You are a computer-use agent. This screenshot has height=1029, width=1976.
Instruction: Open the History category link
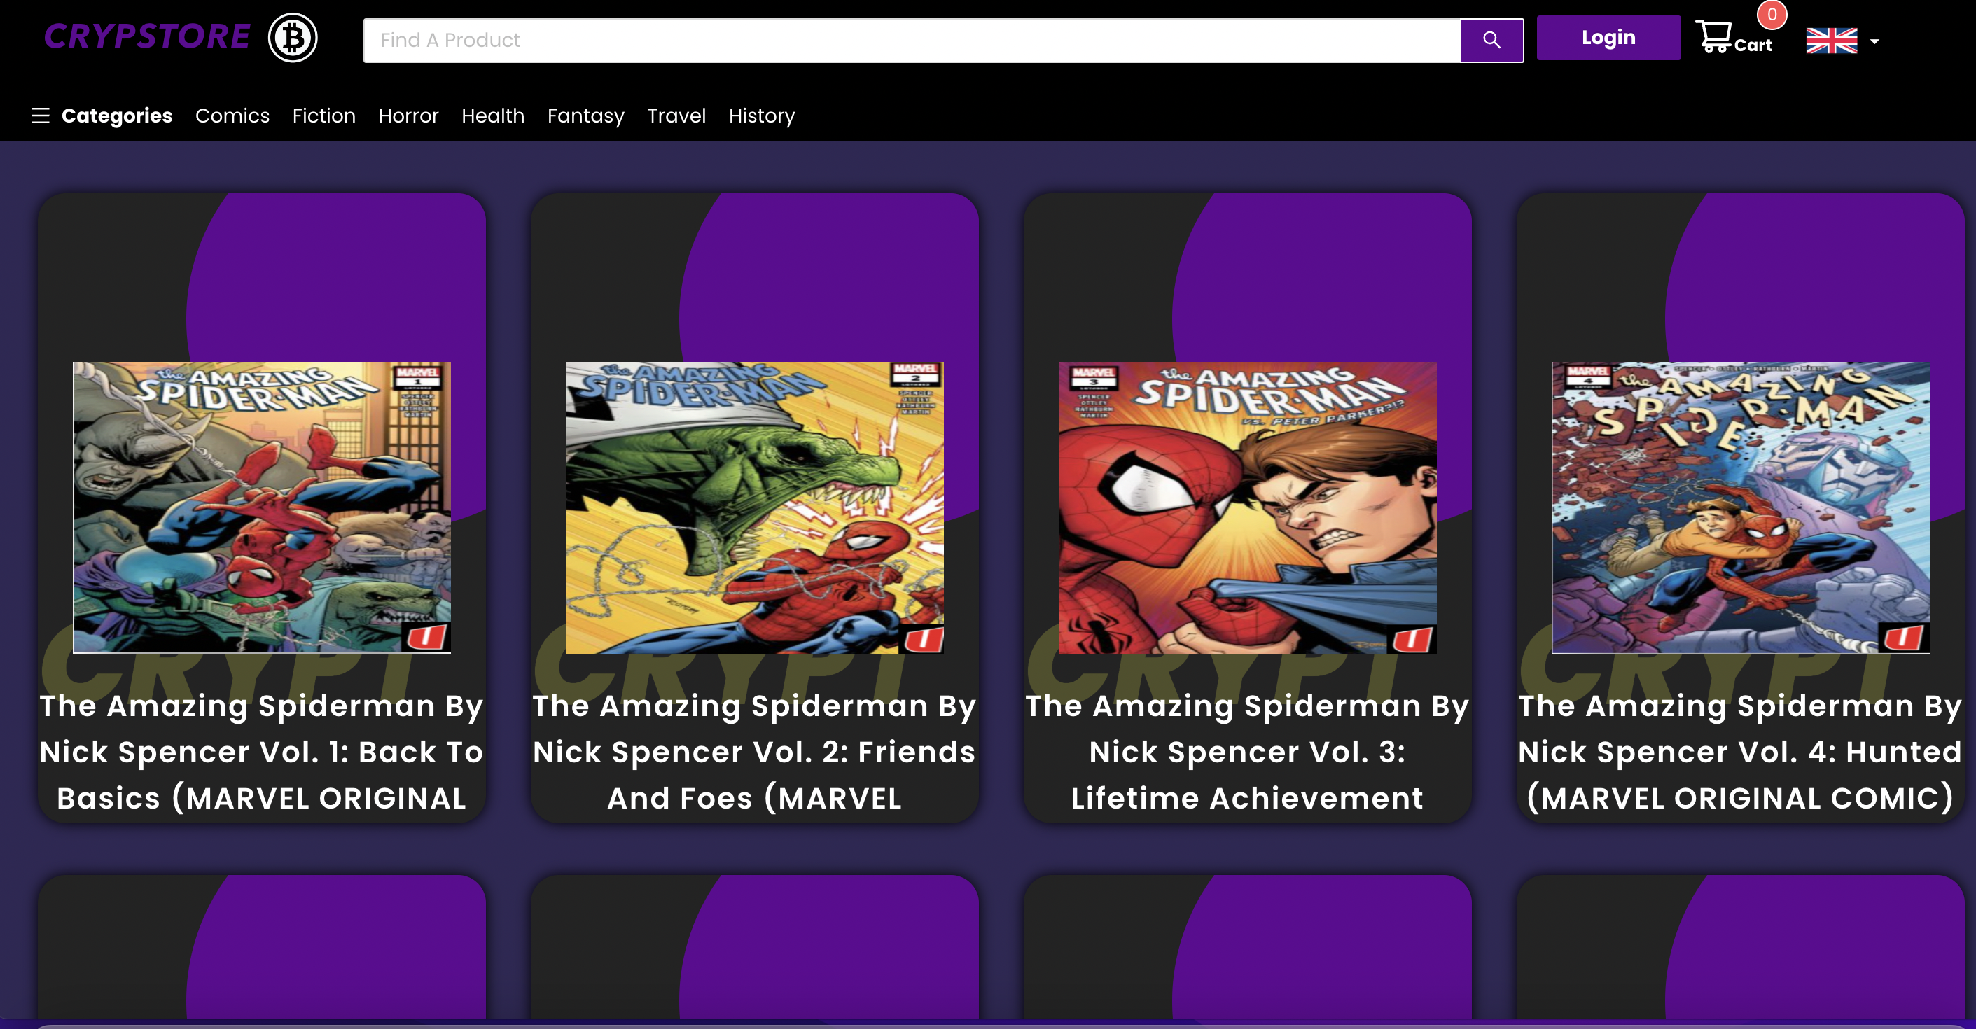761,115
